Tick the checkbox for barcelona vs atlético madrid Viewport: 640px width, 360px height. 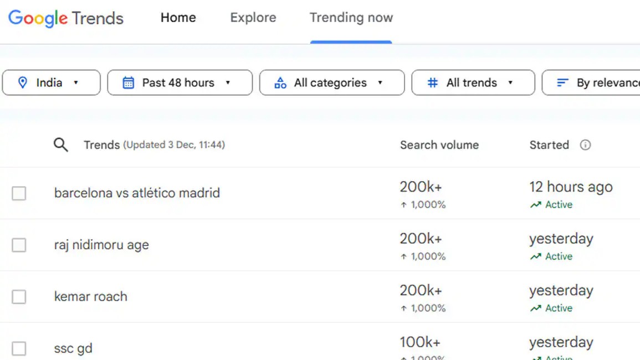click(x=19, y=193)
